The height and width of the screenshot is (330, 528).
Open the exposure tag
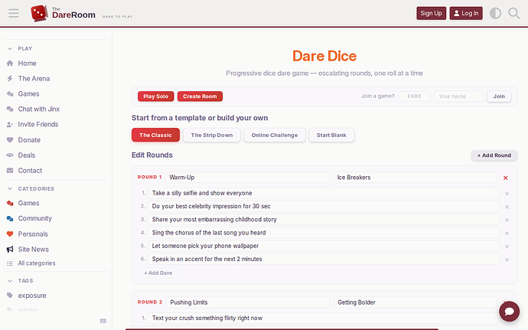pyautogui.click(x=32, y=296)
